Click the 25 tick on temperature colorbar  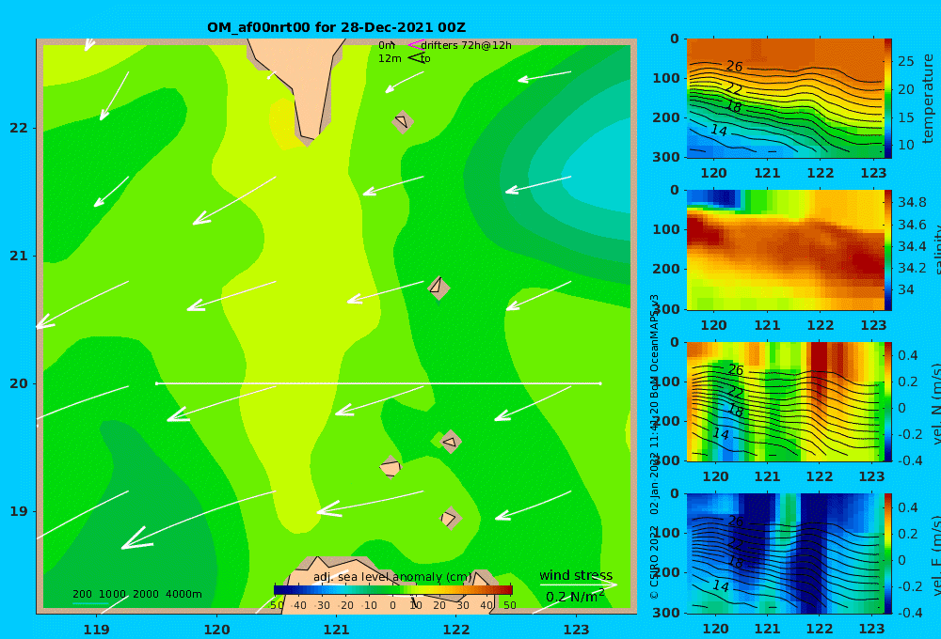tap(905, 61)
